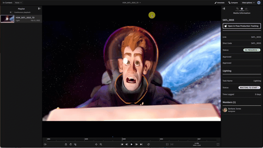
Task: Open the third (list) tab in right panel
Action: 246,9
